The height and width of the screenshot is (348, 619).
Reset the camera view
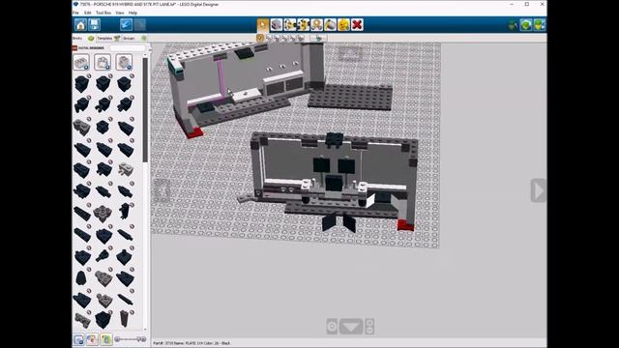pos(332,327)
